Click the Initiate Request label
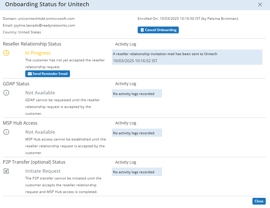The image size is (270, 208). [43, 171]
